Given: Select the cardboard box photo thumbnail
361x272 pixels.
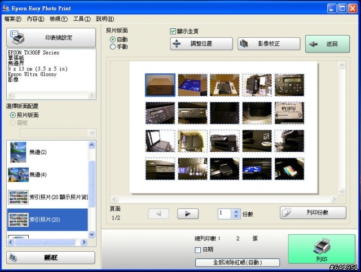Looking at the screenshot, I should click(x=160, y=85).
